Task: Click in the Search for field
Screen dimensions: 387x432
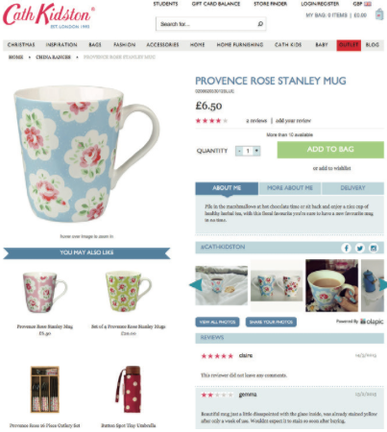Action: point(207,24)
